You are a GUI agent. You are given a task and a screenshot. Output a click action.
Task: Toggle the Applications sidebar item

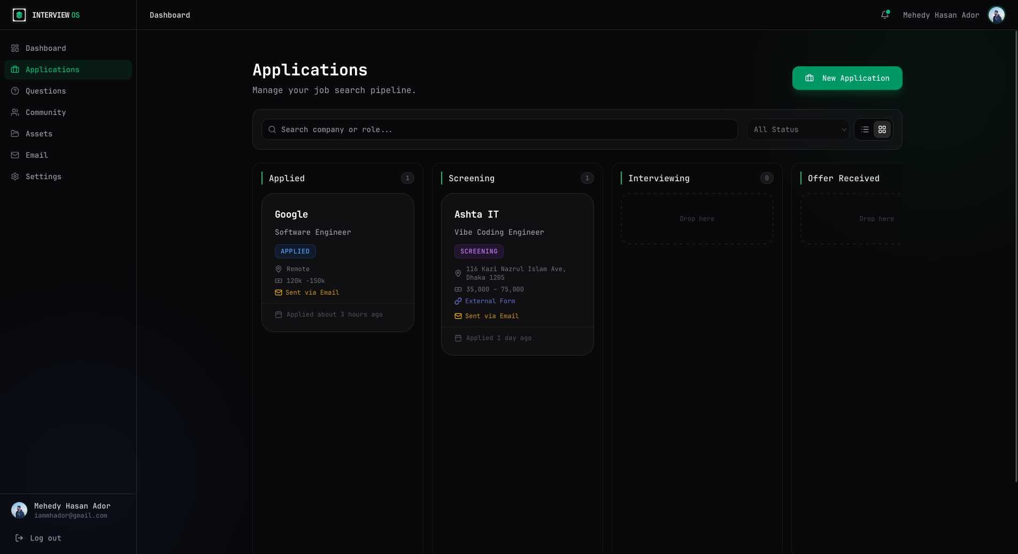click(68, 70)
